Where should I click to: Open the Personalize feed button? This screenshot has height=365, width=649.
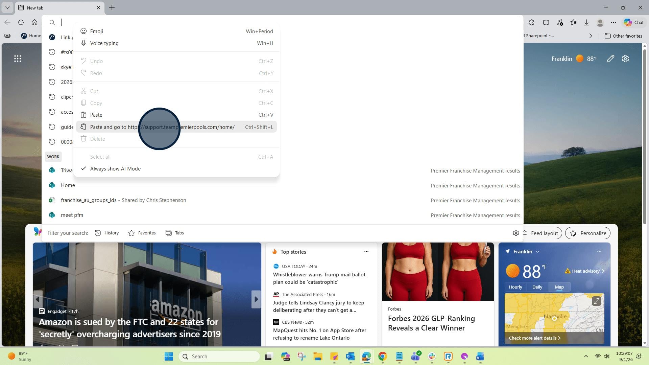coord(588,233)
